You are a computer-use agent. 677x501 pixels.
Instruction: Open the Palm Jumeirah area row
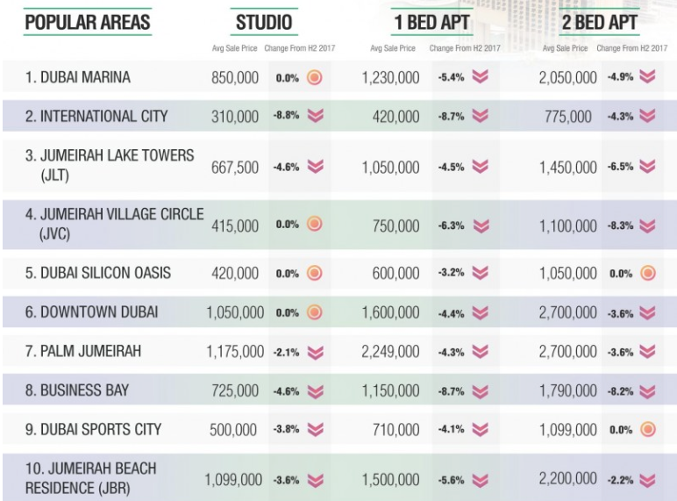[x=85, y=351]
